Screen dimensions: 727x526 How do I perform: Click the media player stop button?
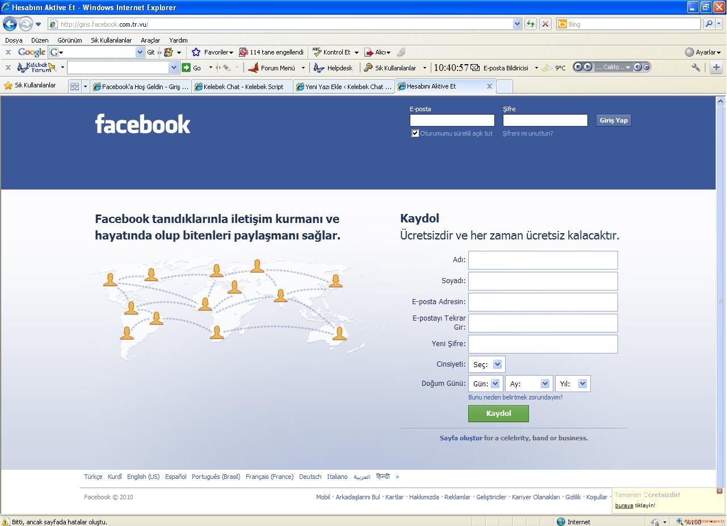pyautogui.click(x=578, y=67)
